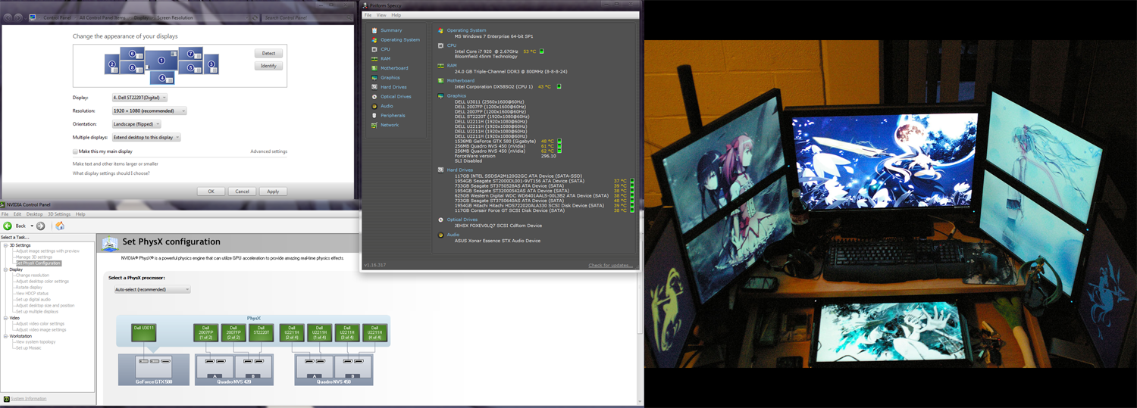Select monitor 6 in display arrangement

coord(132,53)
